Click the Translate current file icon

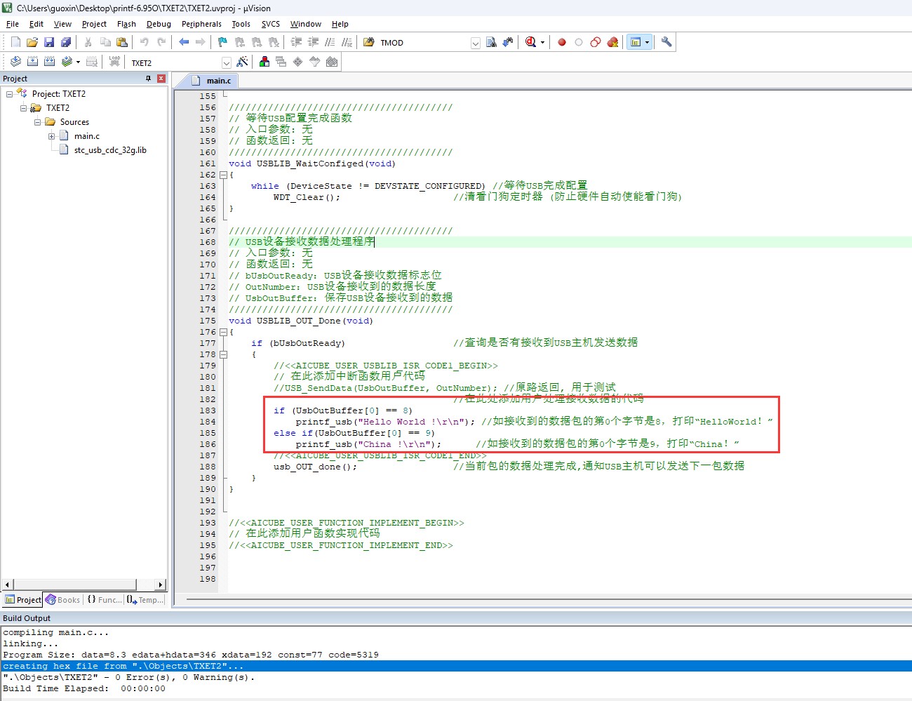point(15,62)
